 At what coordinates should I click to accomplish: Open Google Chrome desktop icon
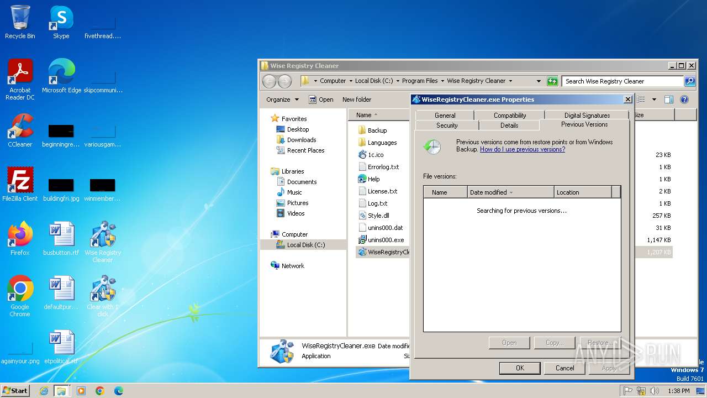click(20, 296)
